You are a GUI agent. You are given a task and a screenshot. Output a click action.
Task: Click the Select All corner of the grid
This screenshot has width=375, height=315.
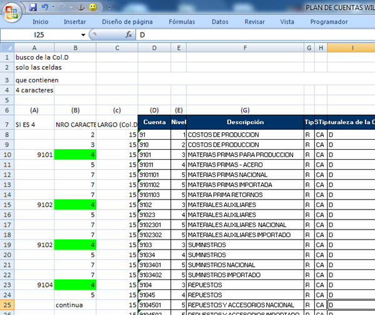(x=6, y=48)
